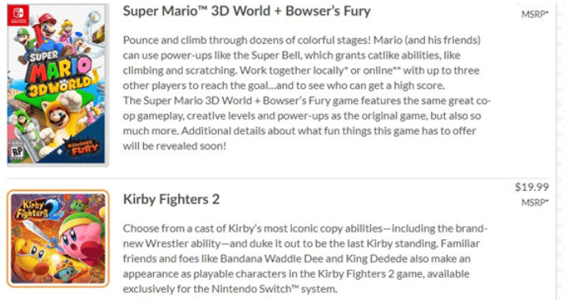
Task: Click the Nintendo Switch logo on Mario cover
Action: 18,15
